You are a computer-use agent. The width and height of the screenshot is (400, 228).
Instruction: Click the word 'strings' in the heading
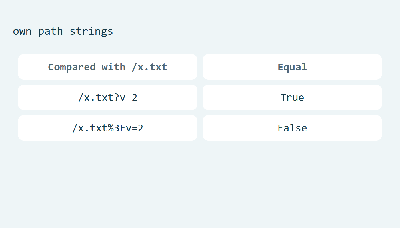coord(91,31)
